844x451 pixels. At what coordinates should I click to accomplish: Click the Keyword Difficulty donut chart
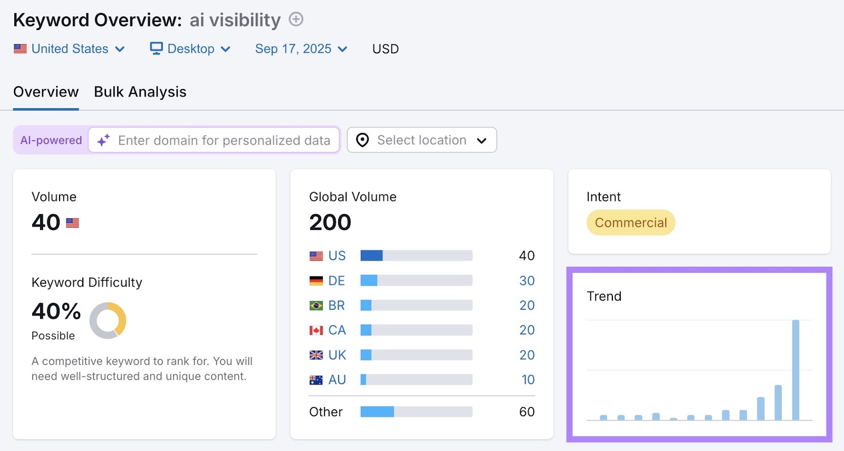click(108, 320)
